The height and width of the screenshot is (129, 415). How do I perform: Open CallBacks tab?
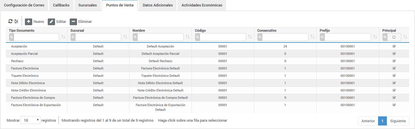(x=61, y=5)
